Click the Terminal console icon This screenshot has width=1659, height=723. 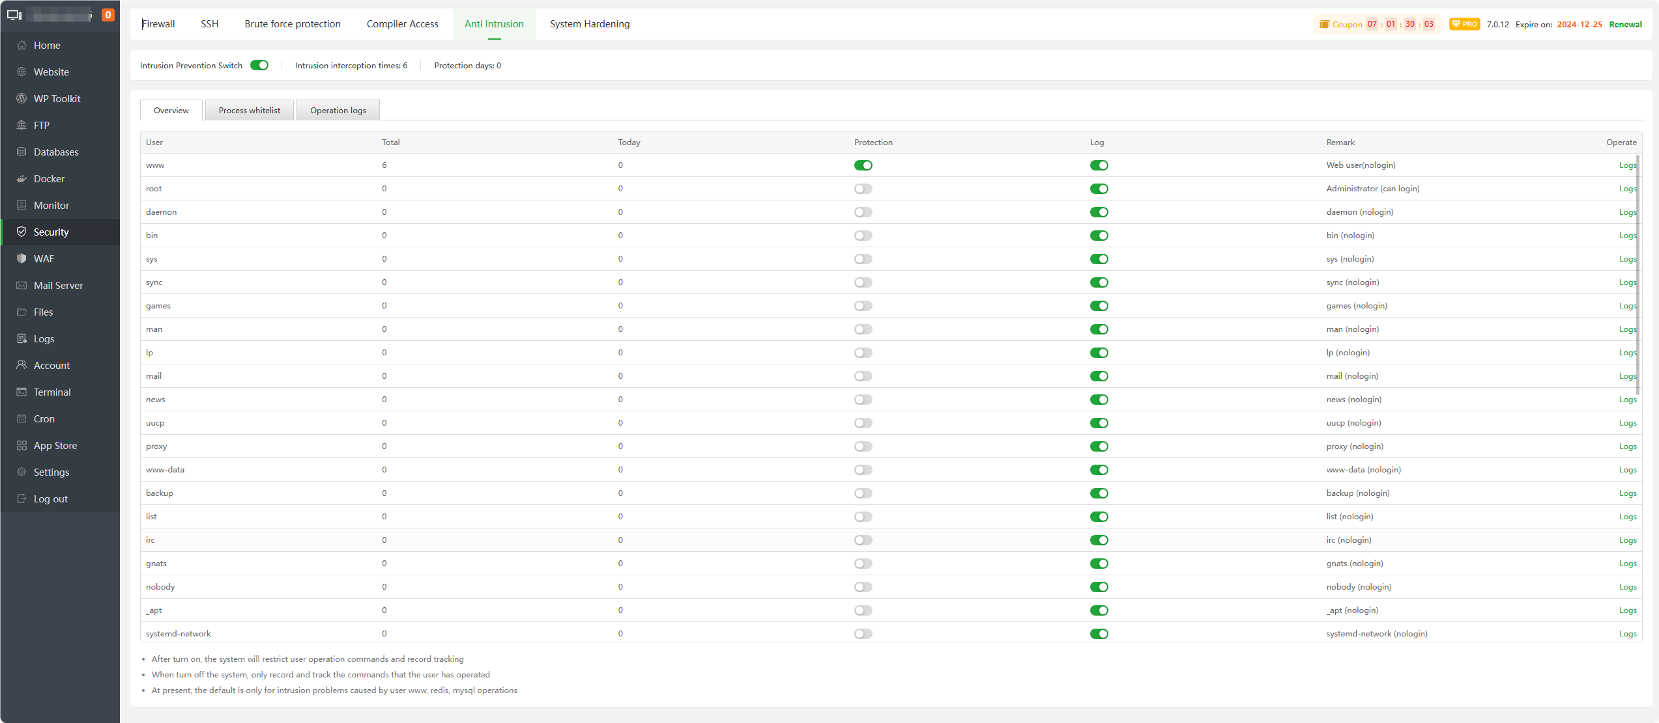(22, 392)
